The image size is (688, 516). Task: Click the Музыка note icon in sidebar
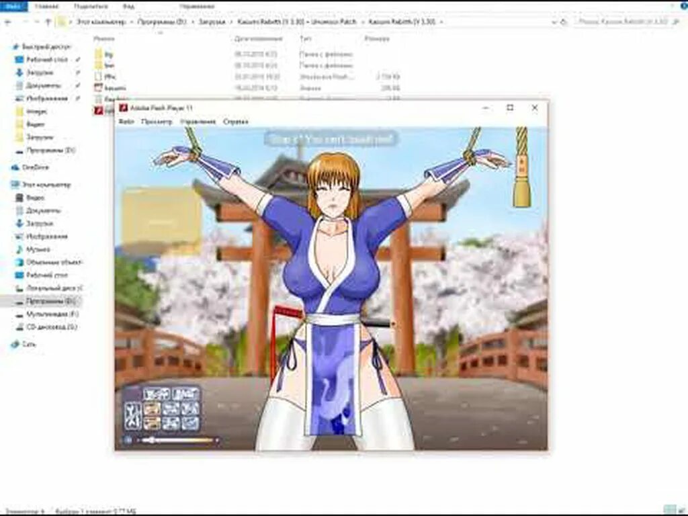19,249
